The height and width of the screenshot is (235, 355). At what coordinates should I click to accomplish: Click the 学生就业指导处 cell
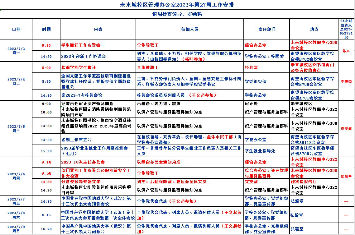(x=267, y=151)
